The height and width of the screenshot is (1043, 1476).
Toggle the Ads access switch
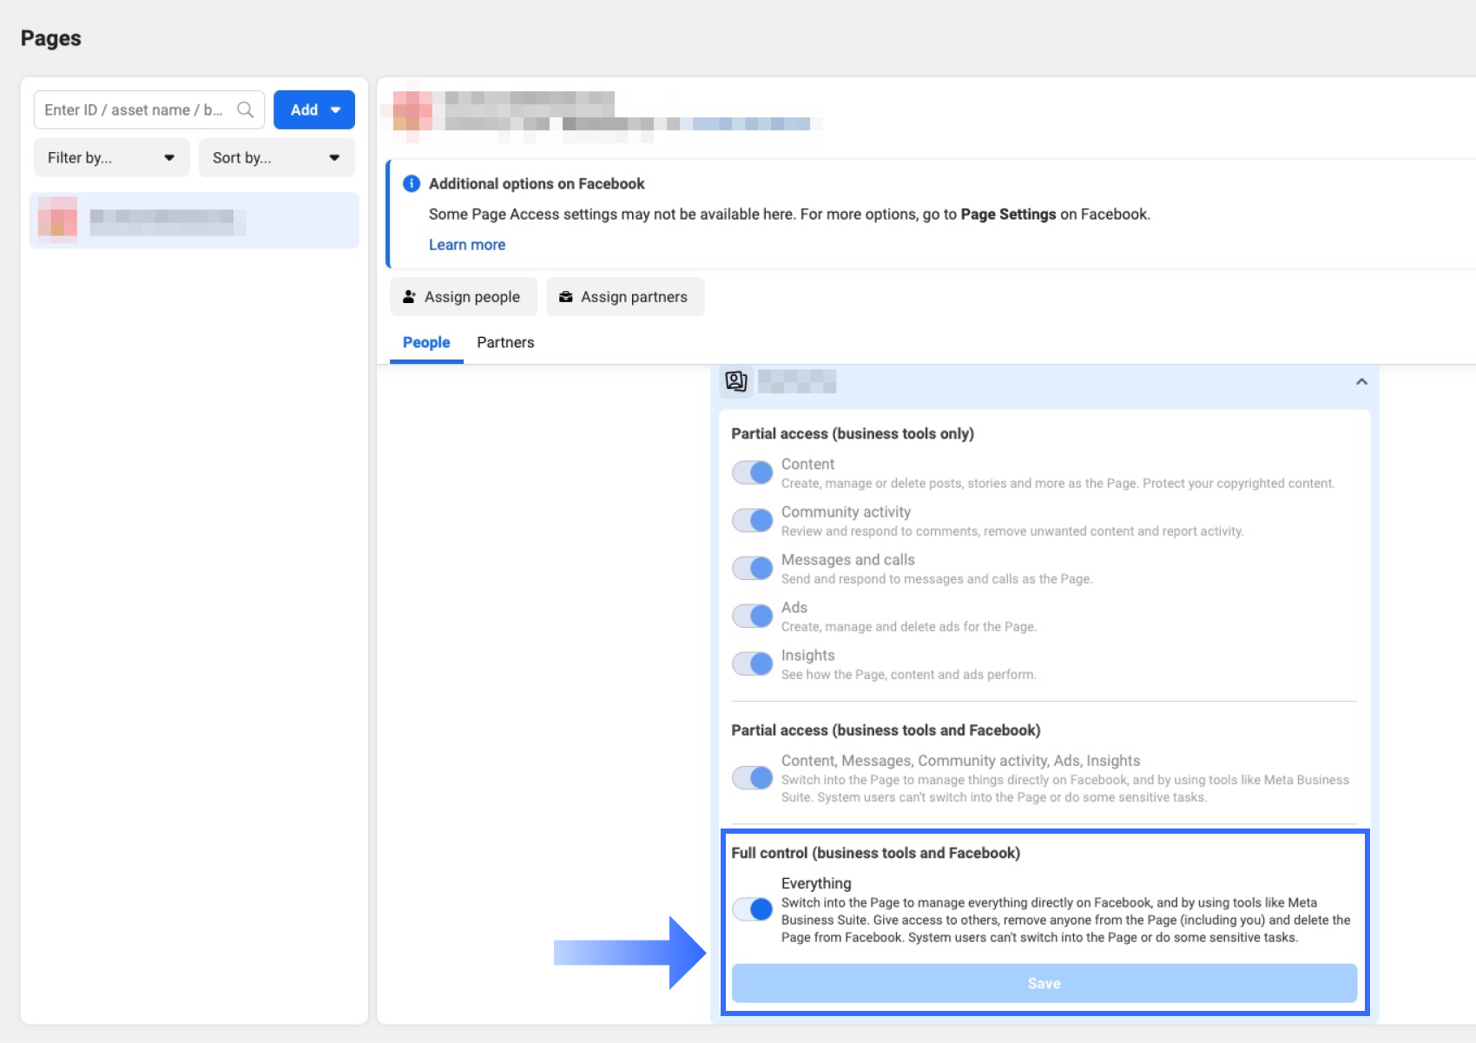tap(752, 616)
